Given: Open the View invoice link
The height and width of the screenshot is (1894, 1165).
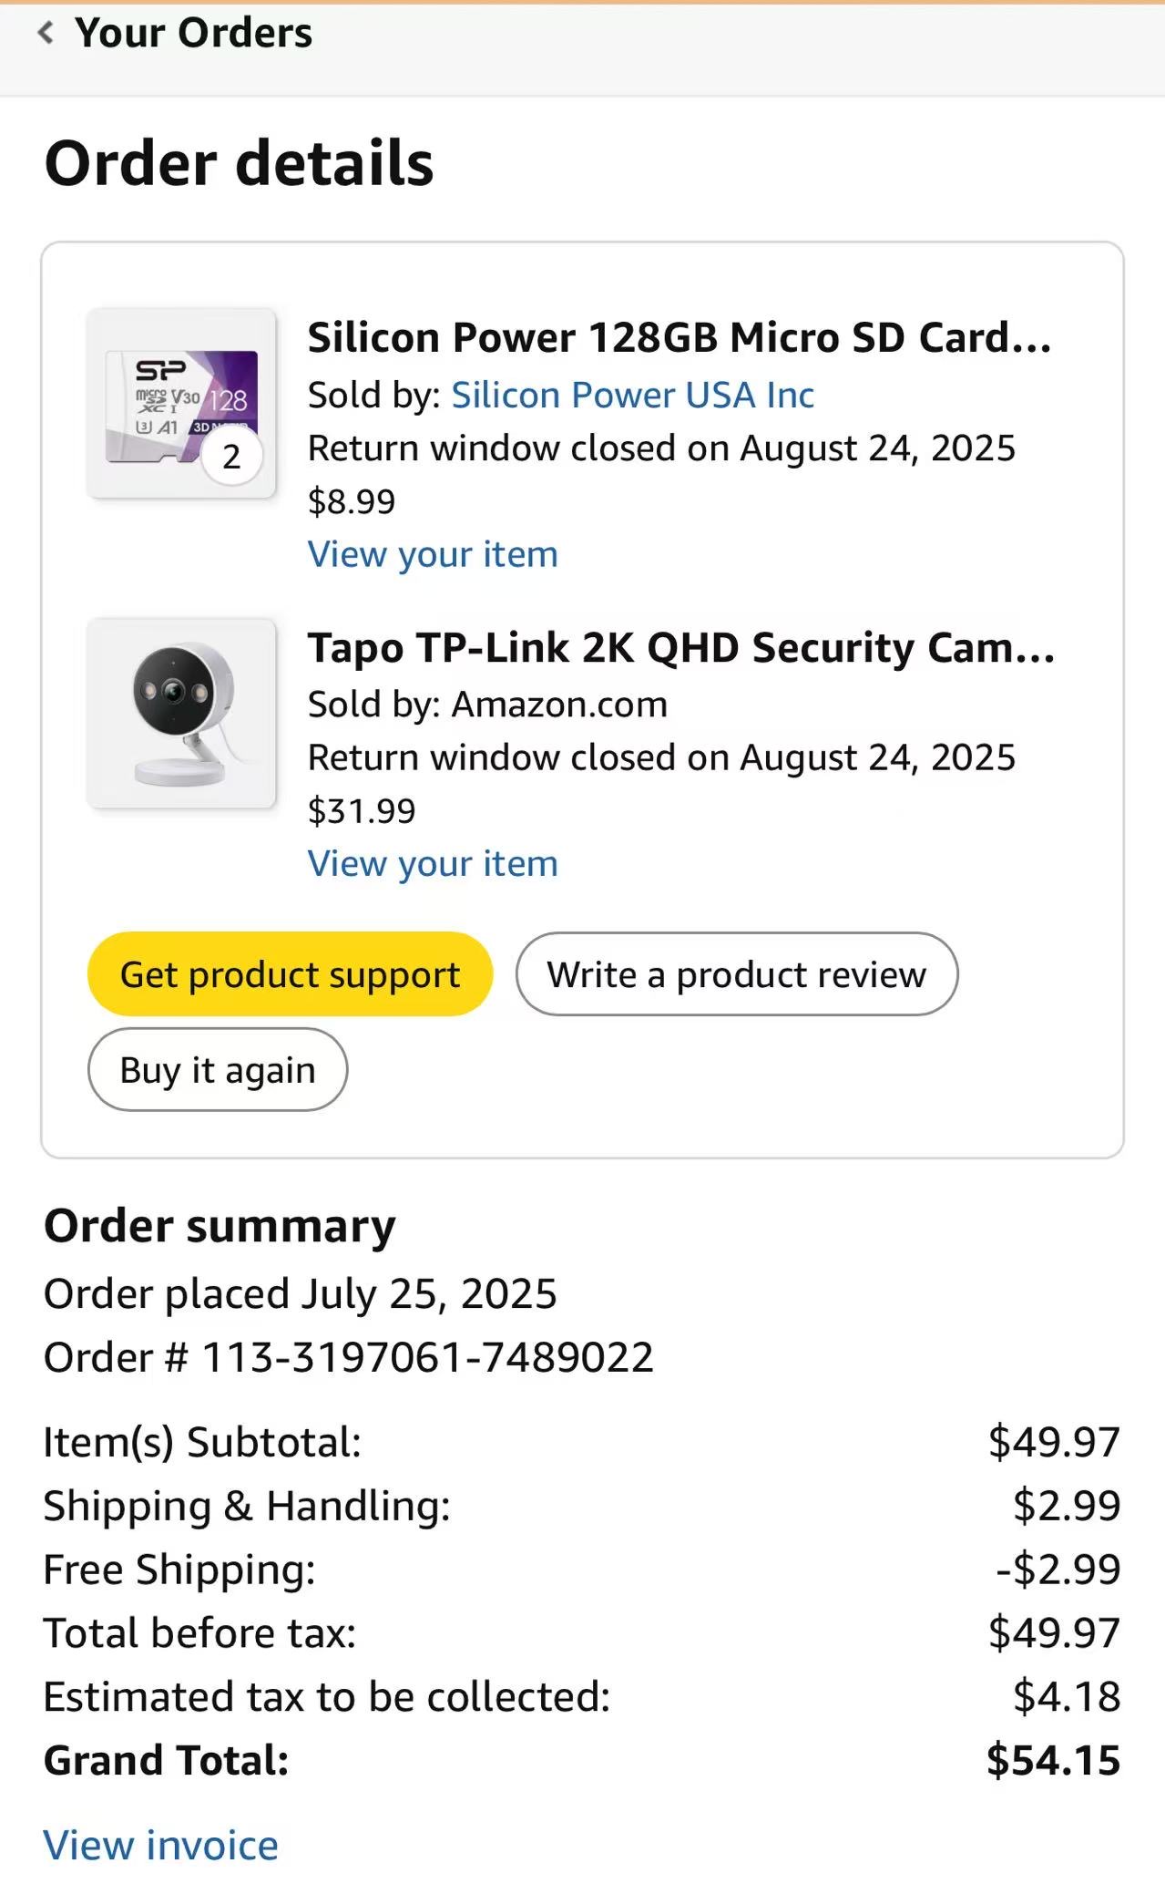Looking at the screenshot, I should [x=160, y=1846].
